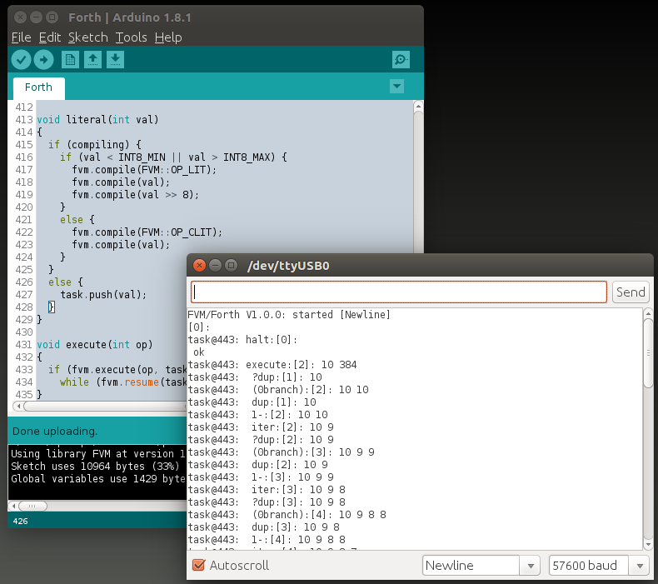
Task: Switch to the Forth sketch tab
Action: click(x=38, y=87)
